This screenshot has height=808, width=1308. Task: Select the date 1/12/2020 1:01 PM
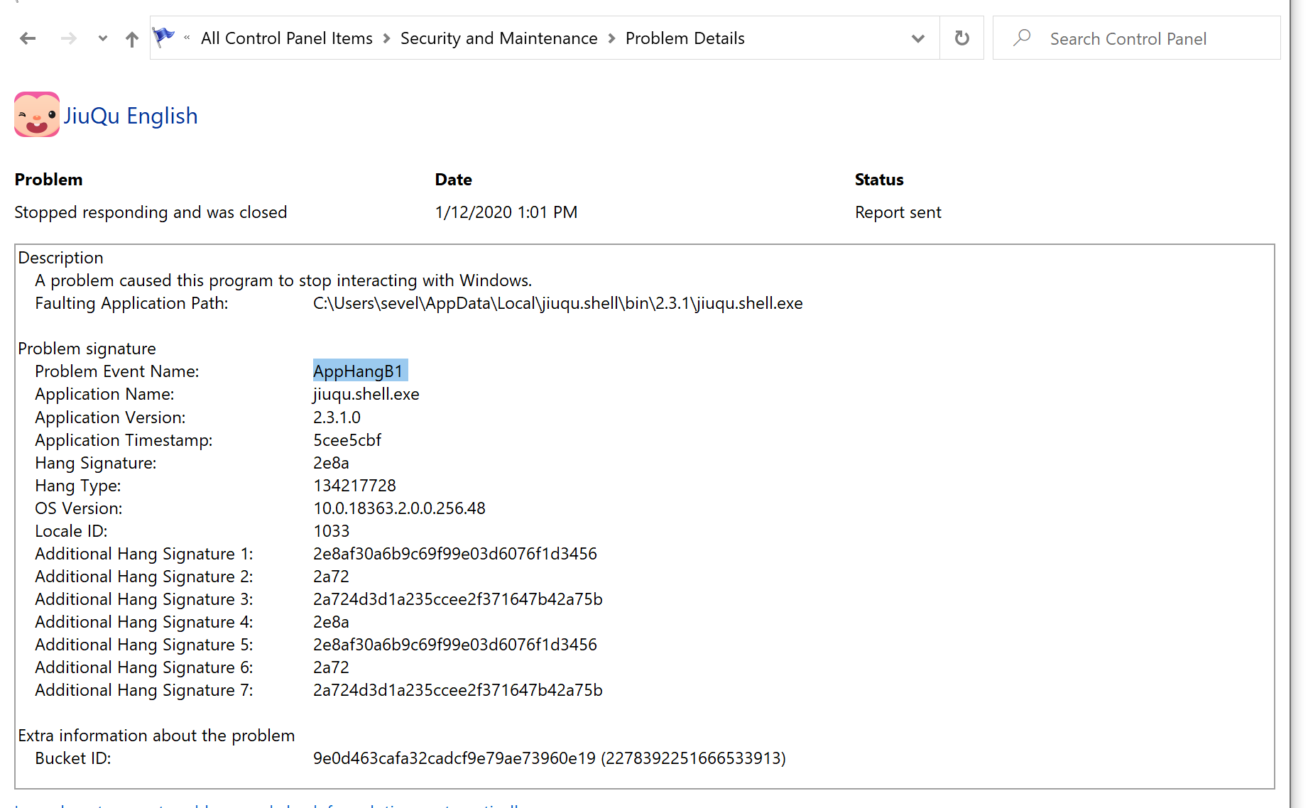[x=506, y=212]
